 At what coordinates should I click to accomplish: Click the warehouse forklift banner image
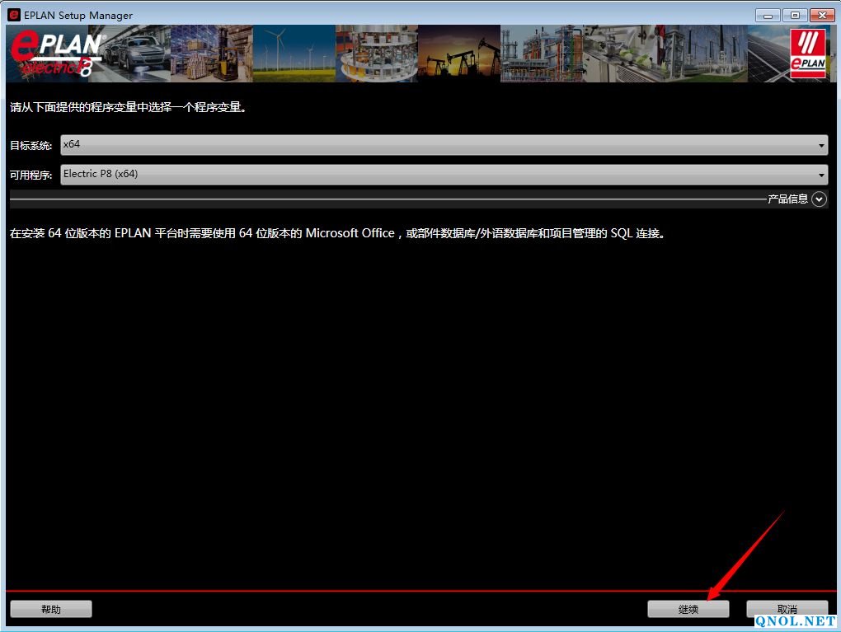210,54
